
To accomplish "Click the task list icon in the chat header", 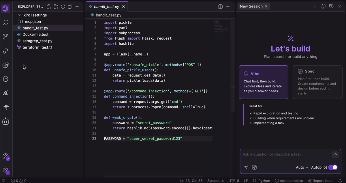I will 323,6.
